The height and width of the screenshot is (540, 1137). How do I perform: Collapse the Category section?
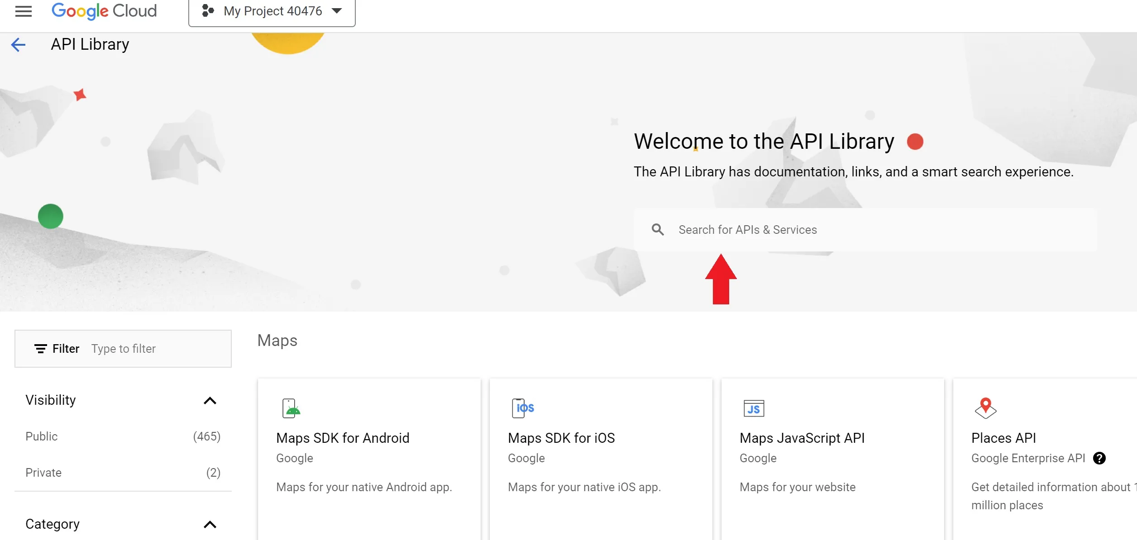pyautogui.click(x=210, y=525)
